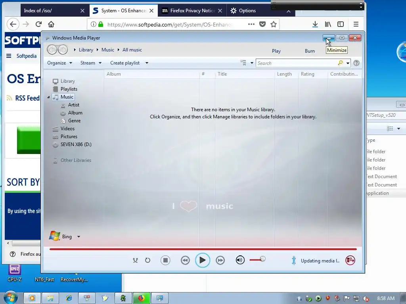Select Artist under Music
The width and height of the screenshot is (406, 304).
73,104
